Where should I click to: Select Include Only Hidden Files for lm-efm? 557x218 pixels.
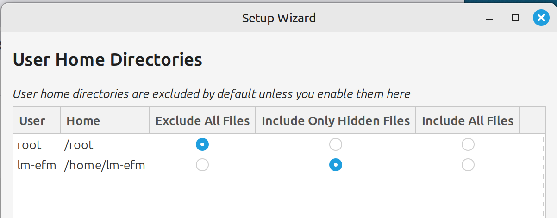pyautogui.click(x=336, y=165)
